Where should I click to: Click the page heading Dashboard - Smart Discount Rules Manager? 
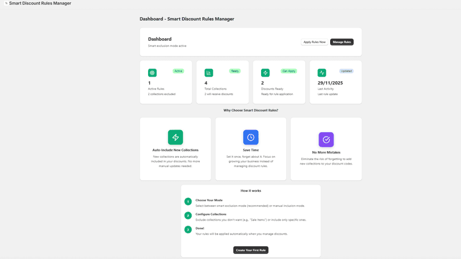tap(187, 19)
